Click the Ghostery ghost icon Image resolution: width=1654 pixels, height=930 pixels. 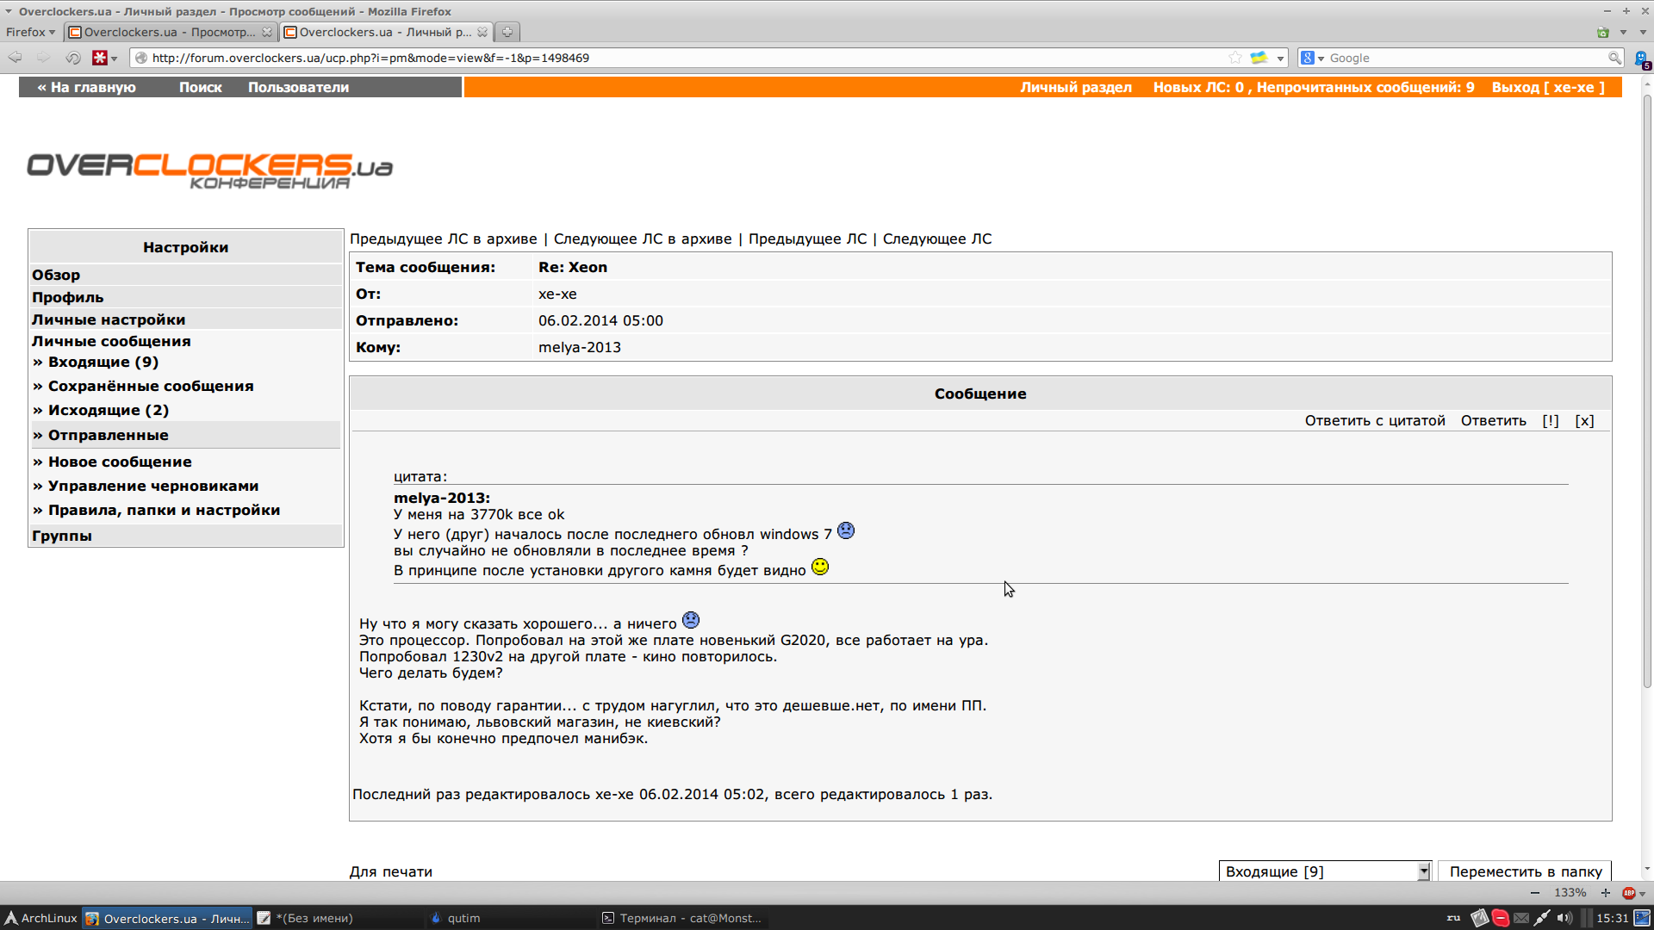click(1641, 58)
